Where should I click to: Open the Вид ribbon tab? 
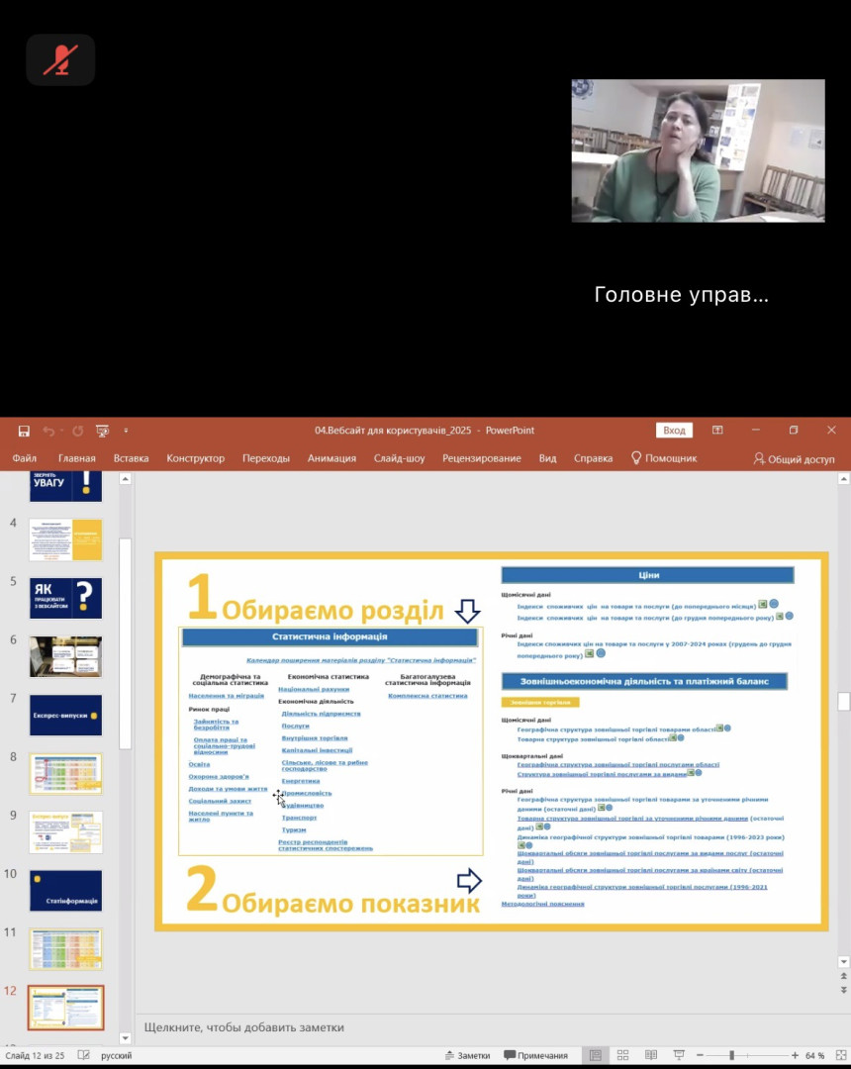click(548, 458)
